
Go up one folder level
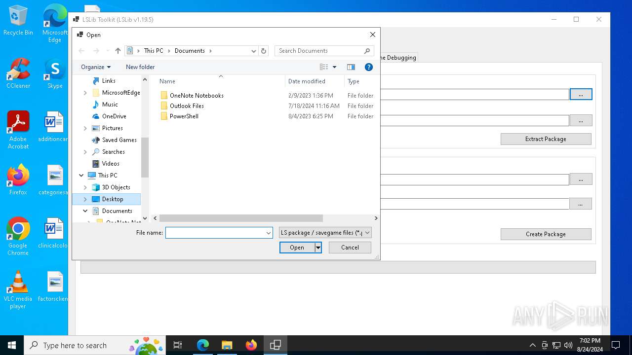tap(118, 51)
